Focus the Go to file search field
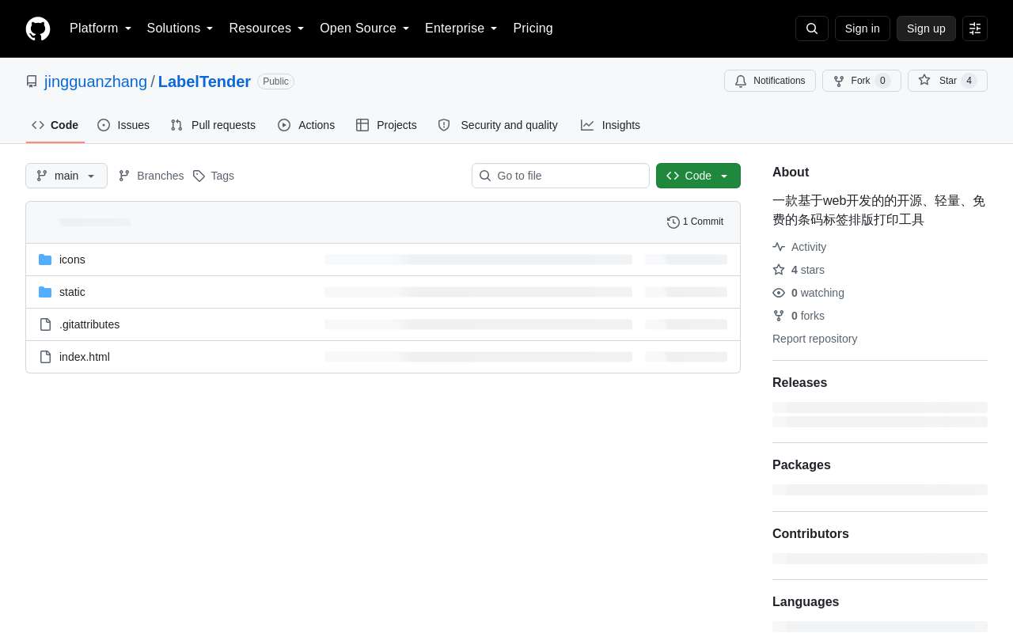 click(x=560, y=176)
